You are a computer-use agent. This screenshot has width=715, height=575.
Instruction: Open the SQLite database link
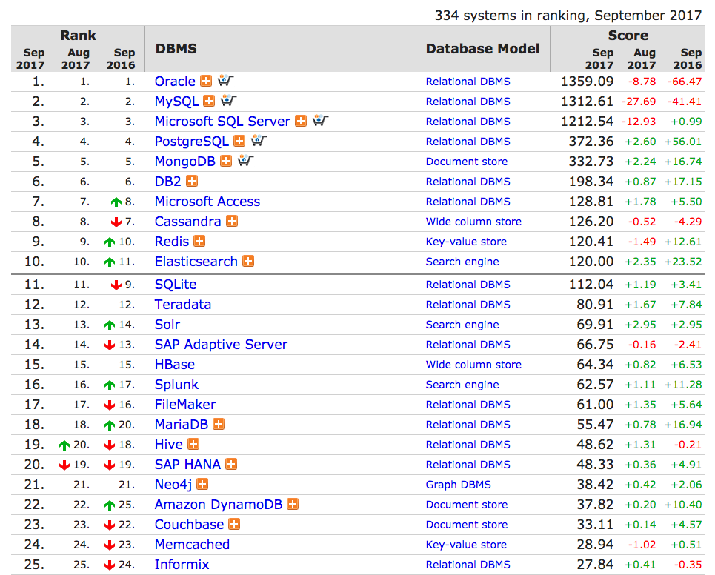click(x=175, y=285)
